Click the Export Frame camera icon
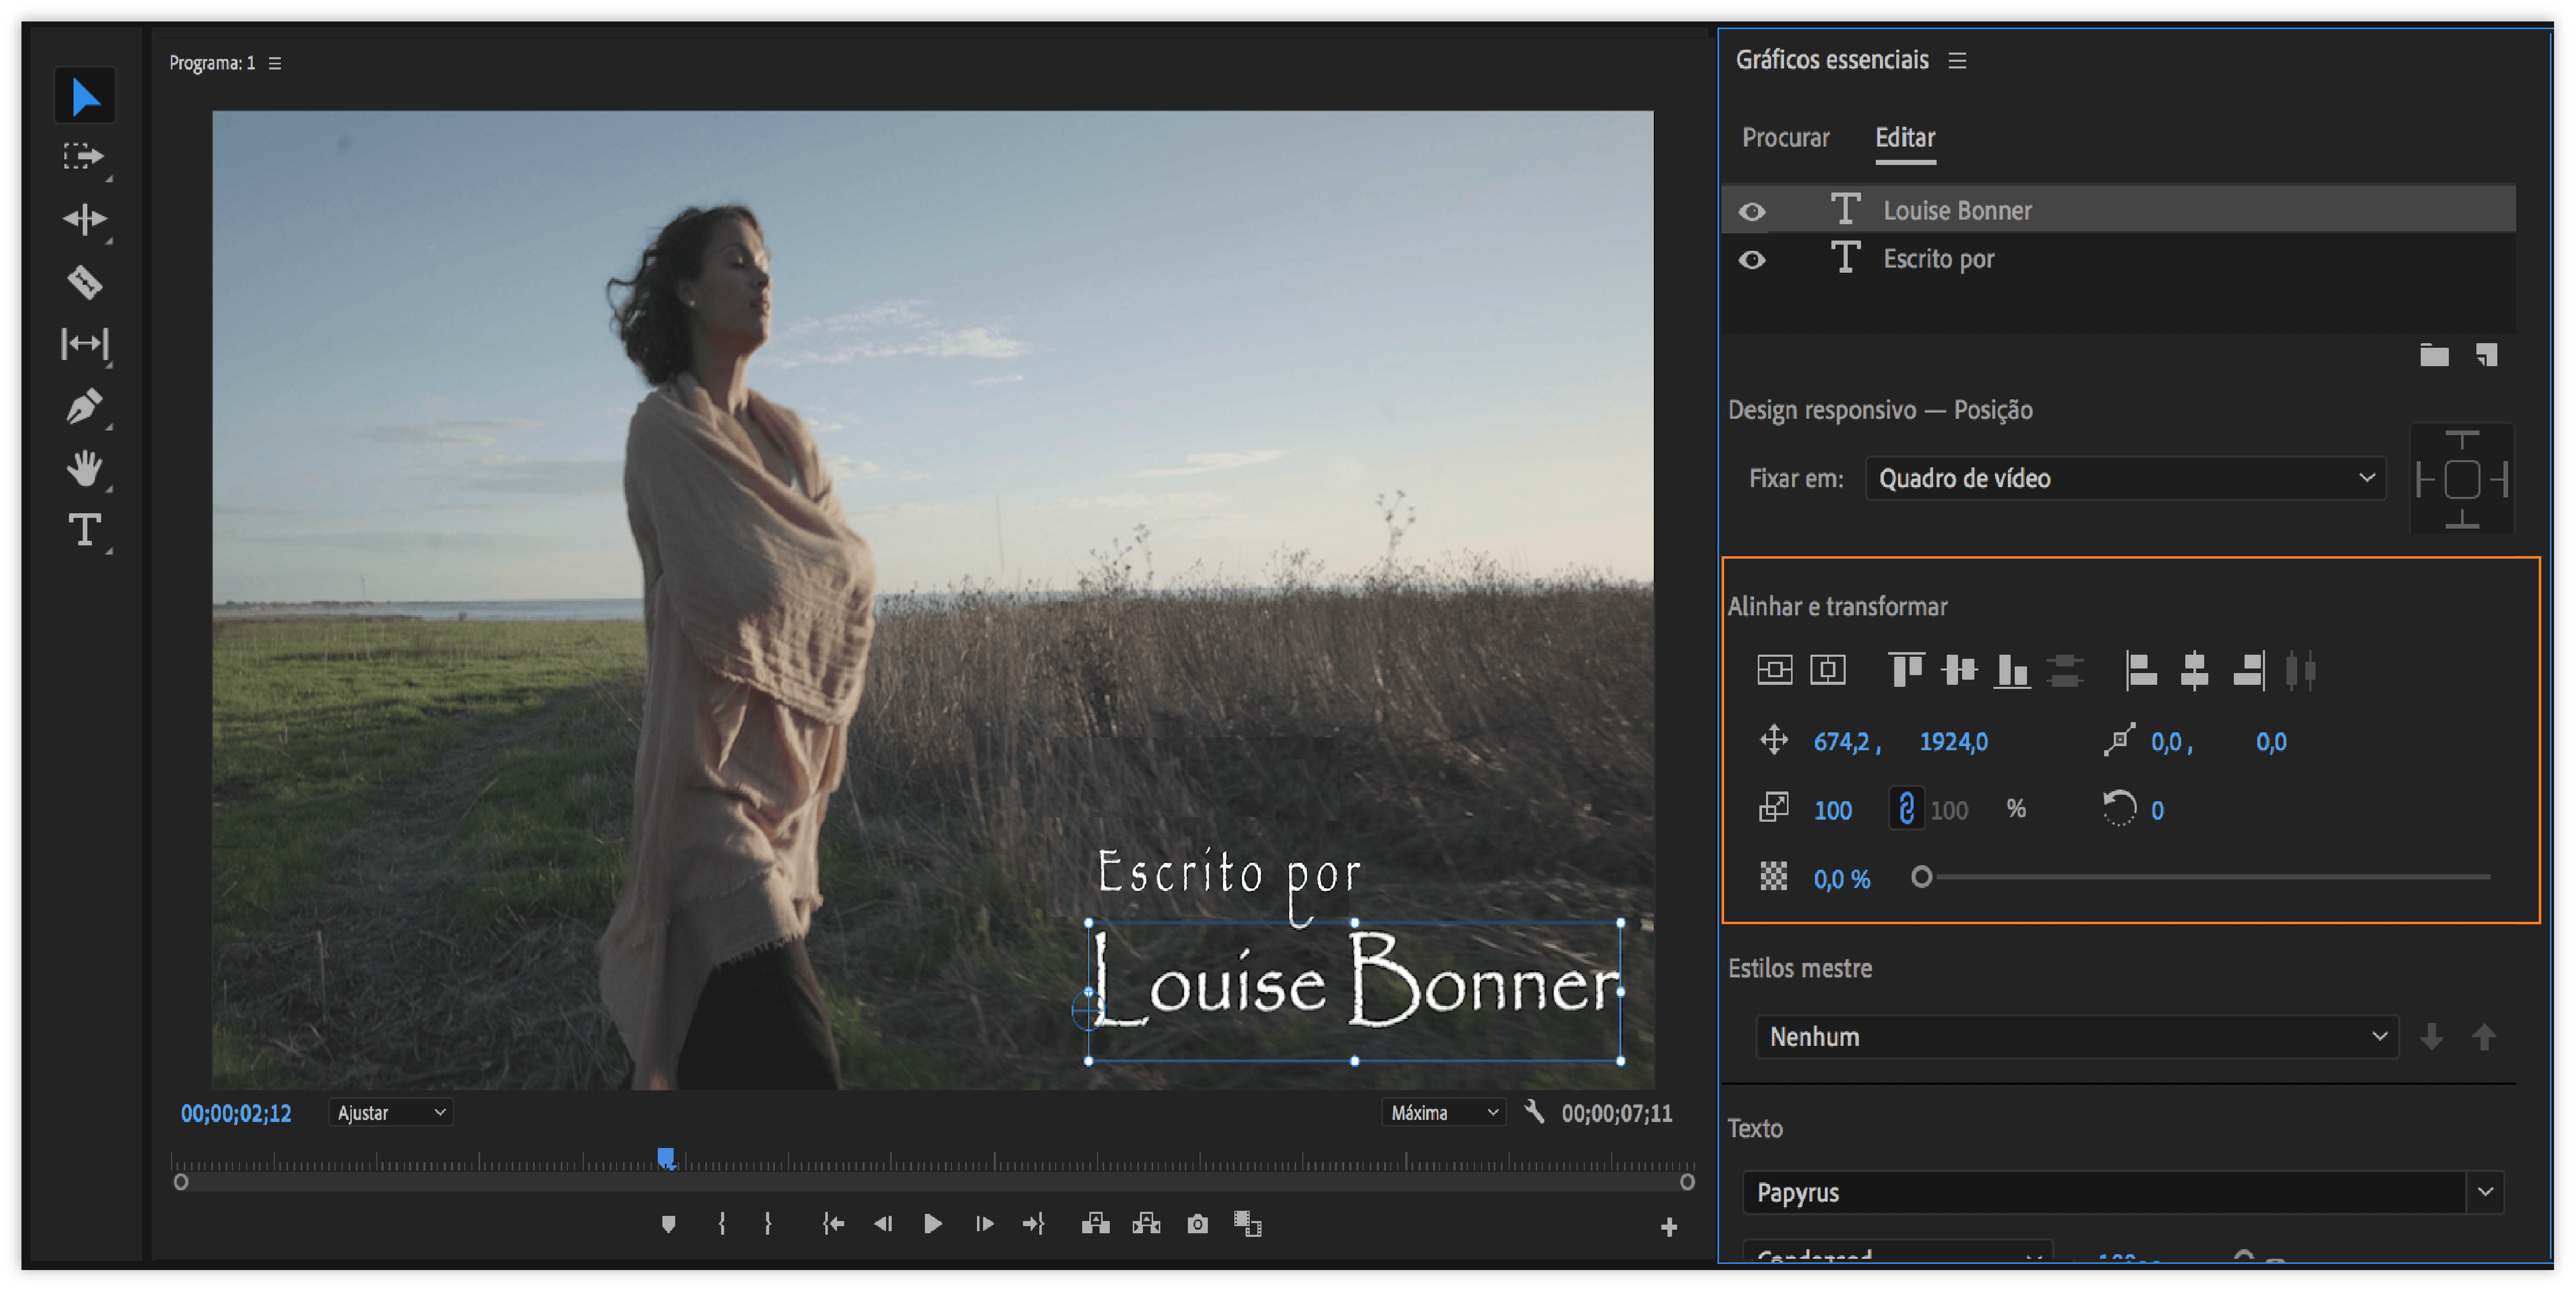The height and width of the screenshot is (1292, 2576). 1197,1224
